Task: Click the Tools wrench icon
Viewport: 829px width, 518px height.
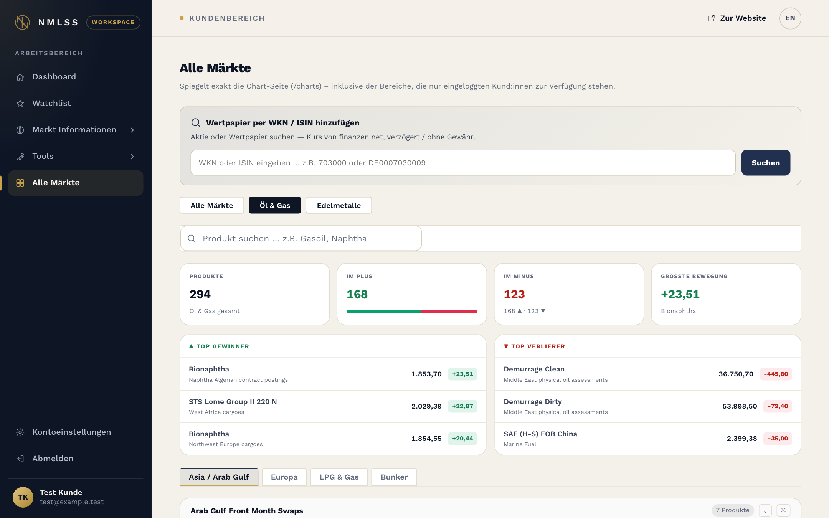Action: coord(20,157)
